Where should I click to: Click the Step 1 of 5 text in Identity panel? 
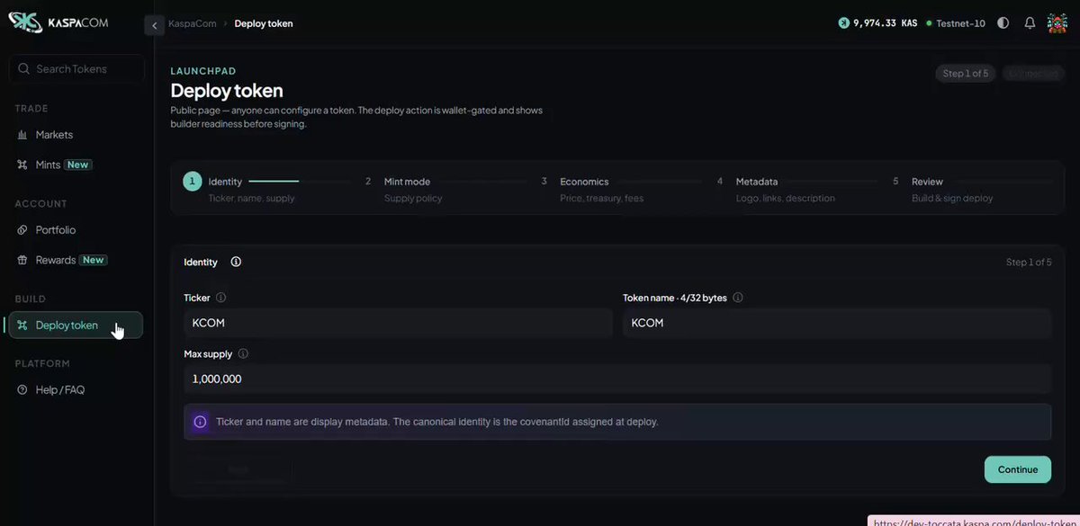1029,263
